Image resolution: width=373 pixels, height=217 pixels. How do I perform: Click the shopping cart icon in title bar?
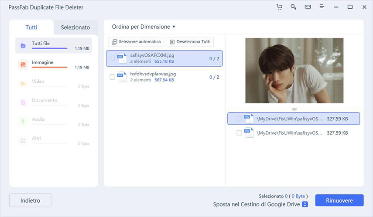[x=280, y=7]
